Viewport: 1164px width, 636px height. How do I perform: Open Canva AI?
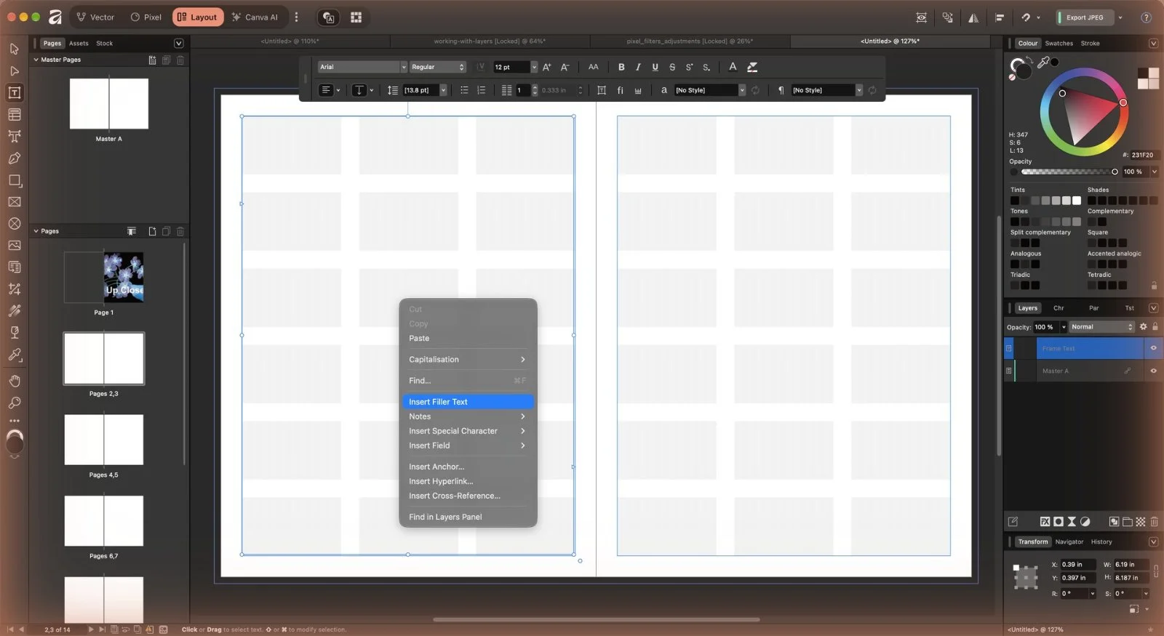click(x=255, y=17)
